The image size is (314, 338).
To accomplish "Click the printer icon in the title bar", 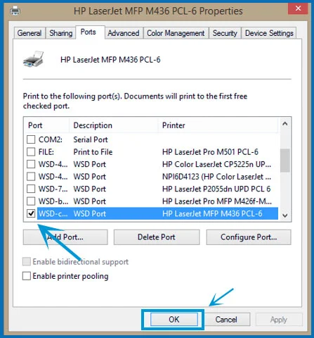I will [15, 11].
